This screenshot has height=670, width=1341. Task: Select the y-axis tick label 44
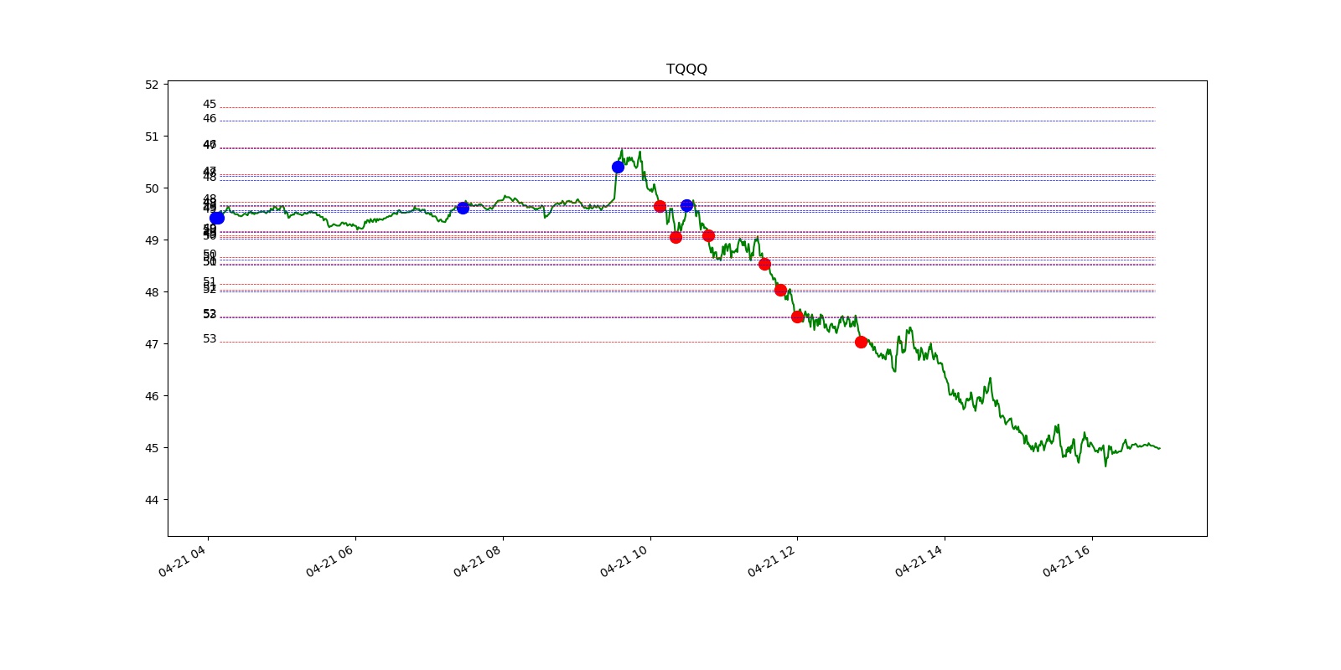click(x=152, y=500)
